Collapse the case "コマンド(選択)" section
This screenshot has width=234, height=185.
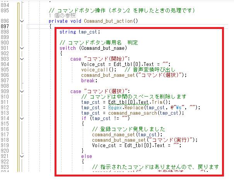pyautogui.click(x=22, y=91)
